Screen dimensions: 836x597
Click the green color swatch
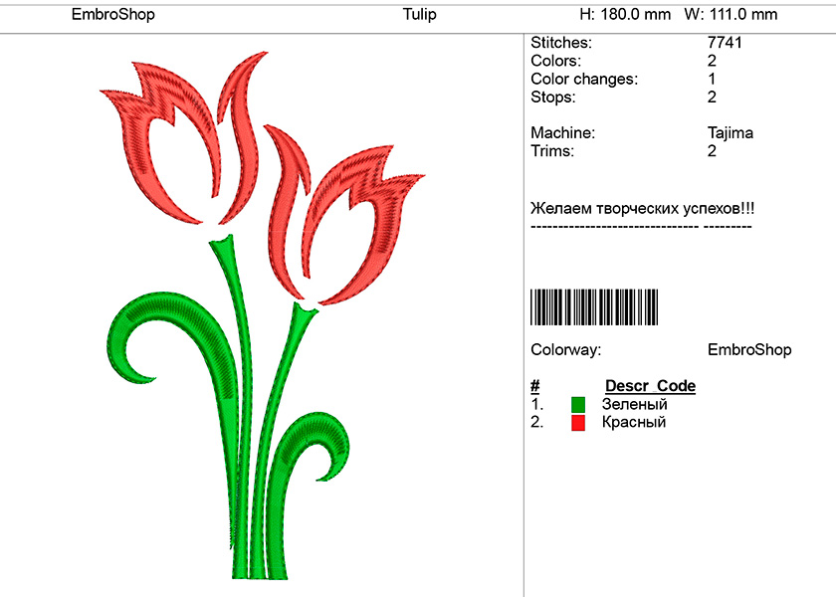pos(578,405)
